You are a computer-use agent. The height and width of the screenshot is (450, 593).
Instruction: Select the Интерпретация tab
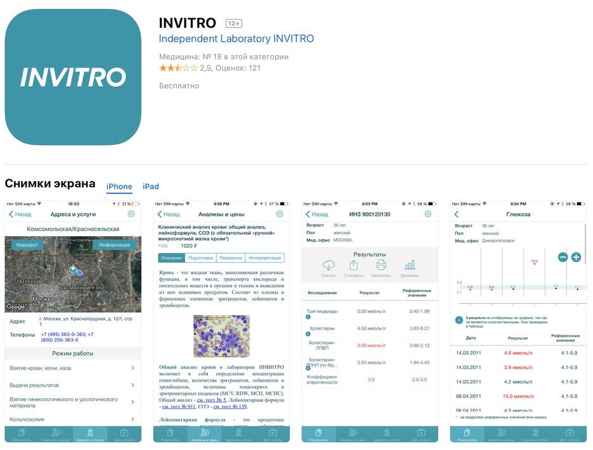click(264, 258)
